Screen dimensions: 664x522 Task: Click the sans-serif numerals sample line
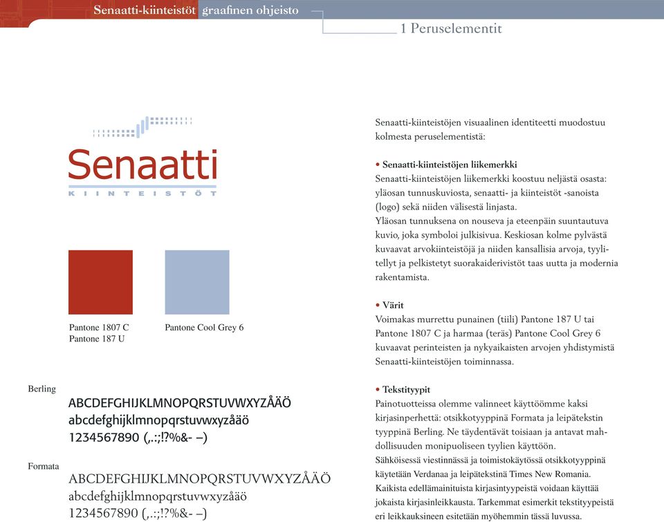(x=138, y=438)
